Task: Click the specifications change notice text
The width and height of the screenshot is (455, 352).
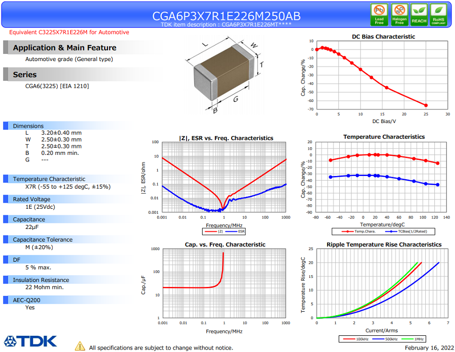Action: [x=161, y=348]
